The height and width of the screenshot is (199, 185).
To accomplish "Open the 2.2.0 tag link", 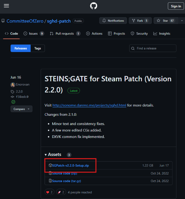I will [x=19, y=92].
